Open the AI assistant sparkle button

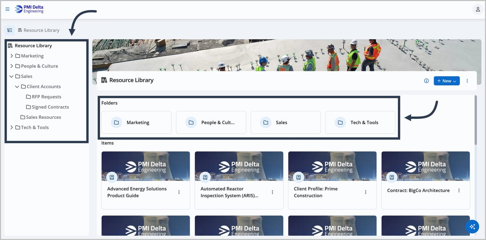472,226
